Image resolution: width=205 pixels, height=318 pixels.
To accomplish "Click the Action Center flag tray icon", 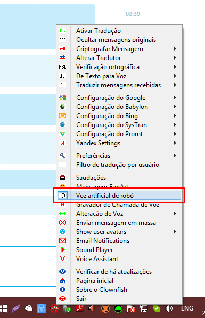I will click(x=131, y=308).
